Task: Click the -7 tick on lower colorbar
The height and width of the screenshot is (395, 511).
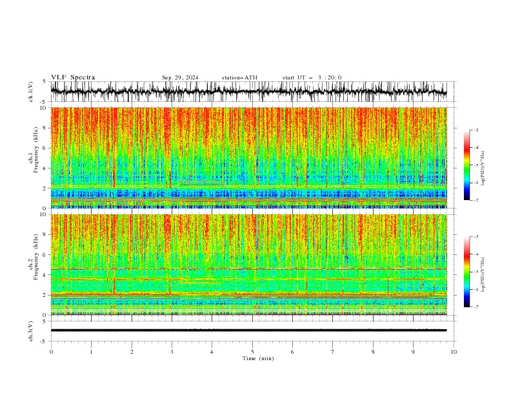Action: coord(476,307)
